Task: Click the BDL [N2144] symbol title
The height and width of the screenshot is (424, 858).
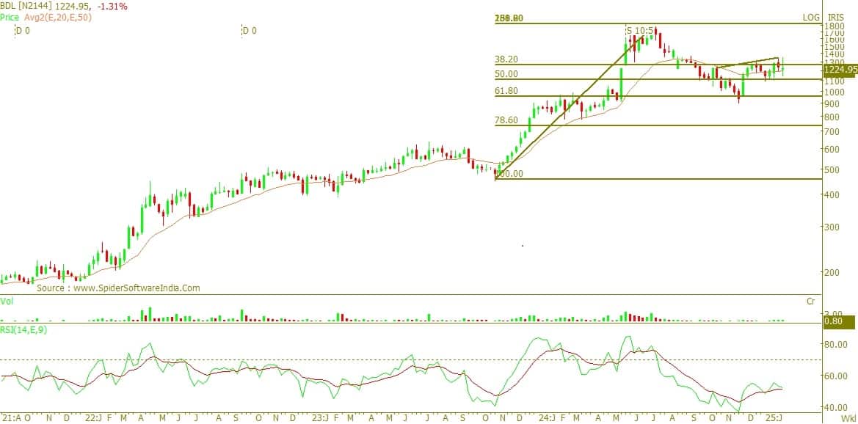Action: coord(26,7)
